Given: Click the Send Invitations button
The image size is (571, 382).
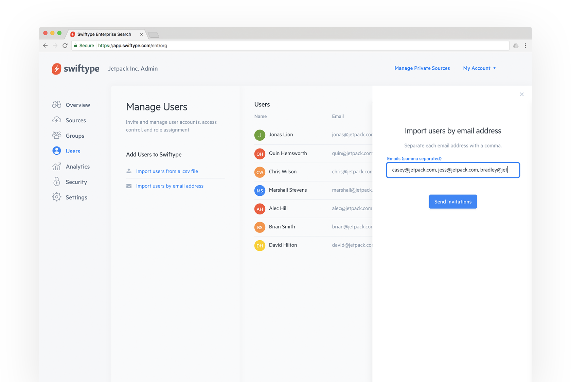Looking at the screenshot, I should (x=453, y=202).
